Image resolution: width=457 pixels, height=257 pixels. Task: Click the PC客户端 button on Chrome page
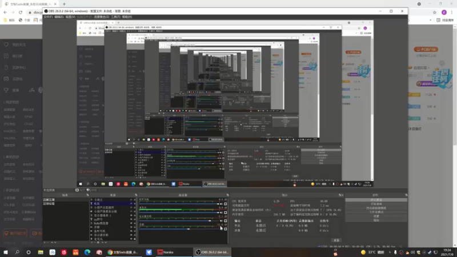pos(426,49)
